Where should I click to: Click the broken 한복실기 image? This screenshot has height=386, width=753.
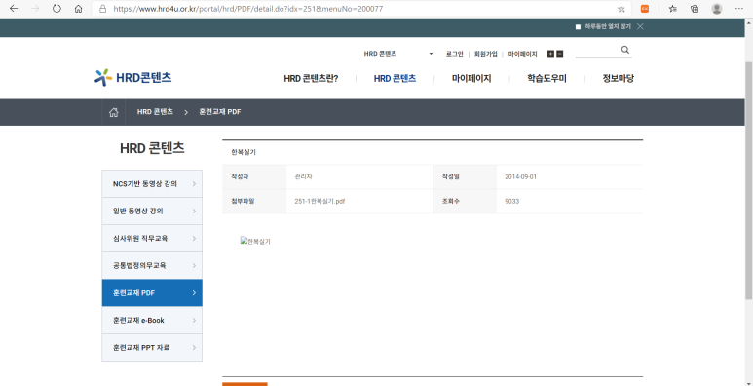point(255,242)
